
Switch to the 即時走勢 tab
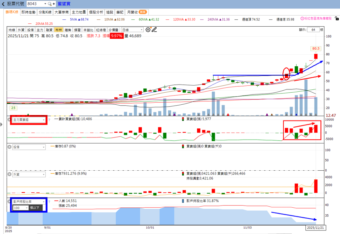(28, 12)
